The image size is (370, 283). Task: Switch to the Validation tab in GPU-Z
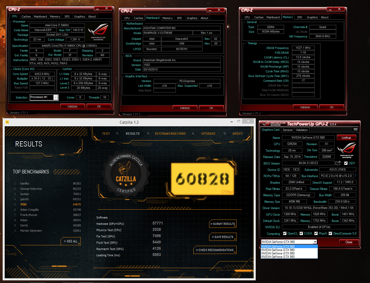(302, 130)
